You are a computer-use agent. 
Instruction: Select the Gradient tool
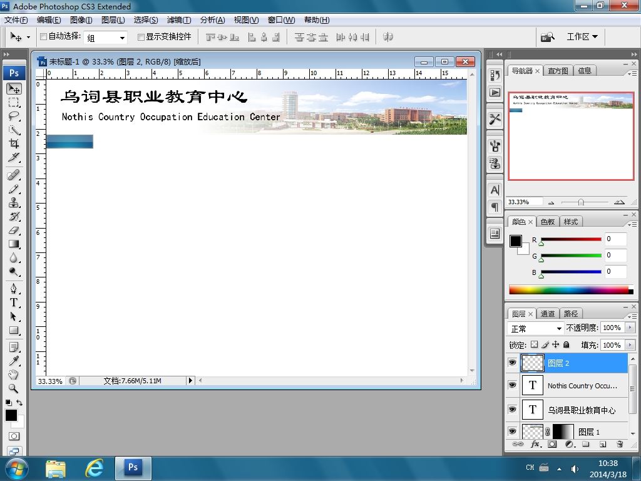coord(14,244)
